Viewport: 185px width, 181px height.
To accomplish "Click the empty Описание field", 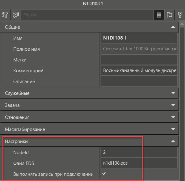I will (139, 81).
